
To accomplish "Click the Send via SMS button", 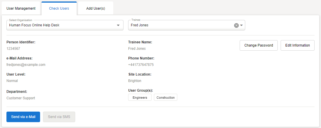I will 59,117.
